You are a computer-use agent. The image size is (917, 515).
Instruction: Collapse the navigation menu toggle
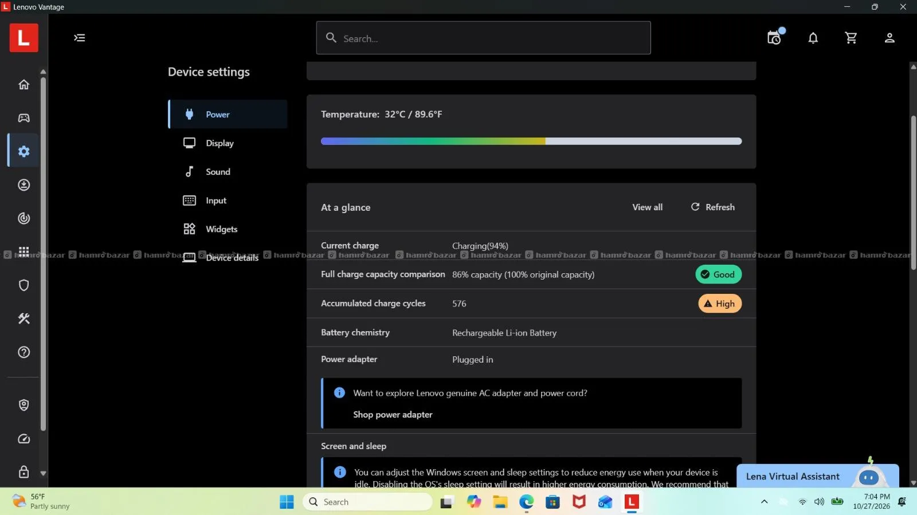tap(80, 38)
